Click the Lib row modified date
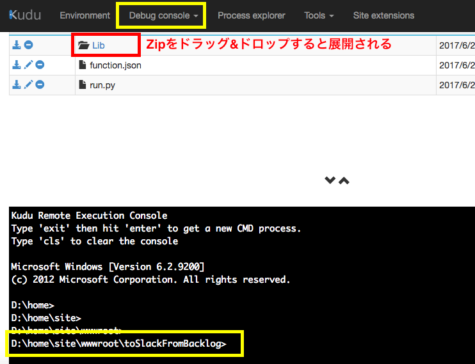The image size is (475, 364). coord(457,45)
